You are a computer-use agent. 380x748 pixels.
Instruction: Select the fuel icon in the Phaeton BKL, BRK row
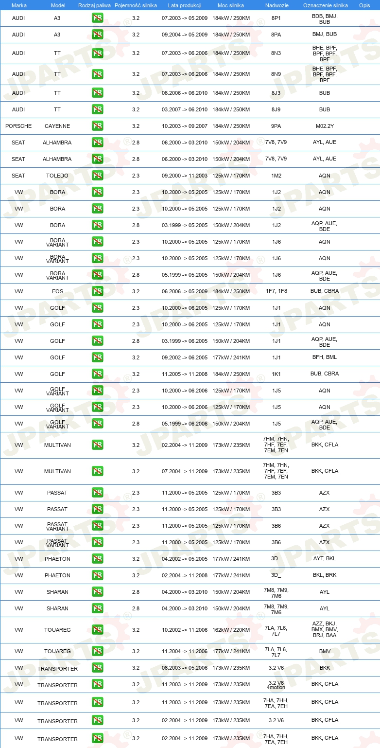[97, 575]
